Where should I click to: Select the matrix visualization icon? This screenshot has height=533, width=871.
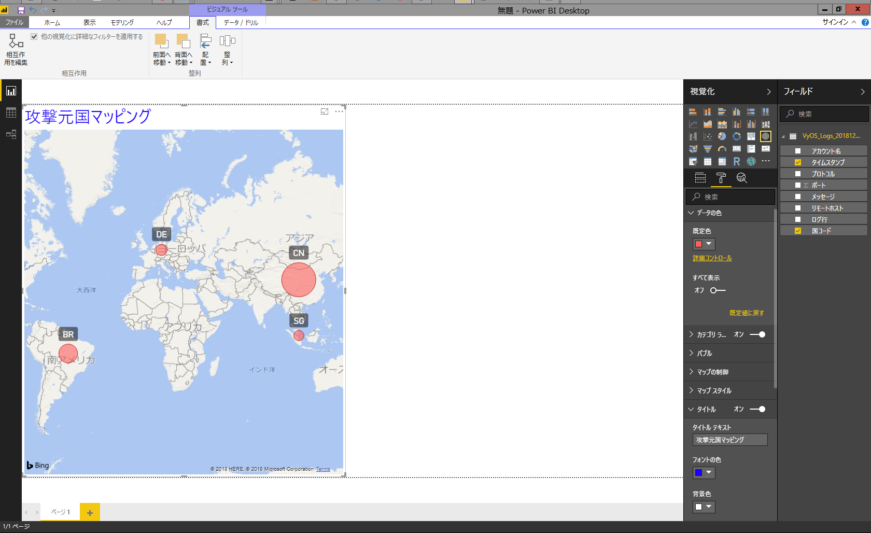tap(722, 161)
